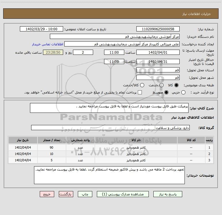Click the response deadline time 11:00 field
This screenshot has width=222, height=215.
(x=114, y=52)
